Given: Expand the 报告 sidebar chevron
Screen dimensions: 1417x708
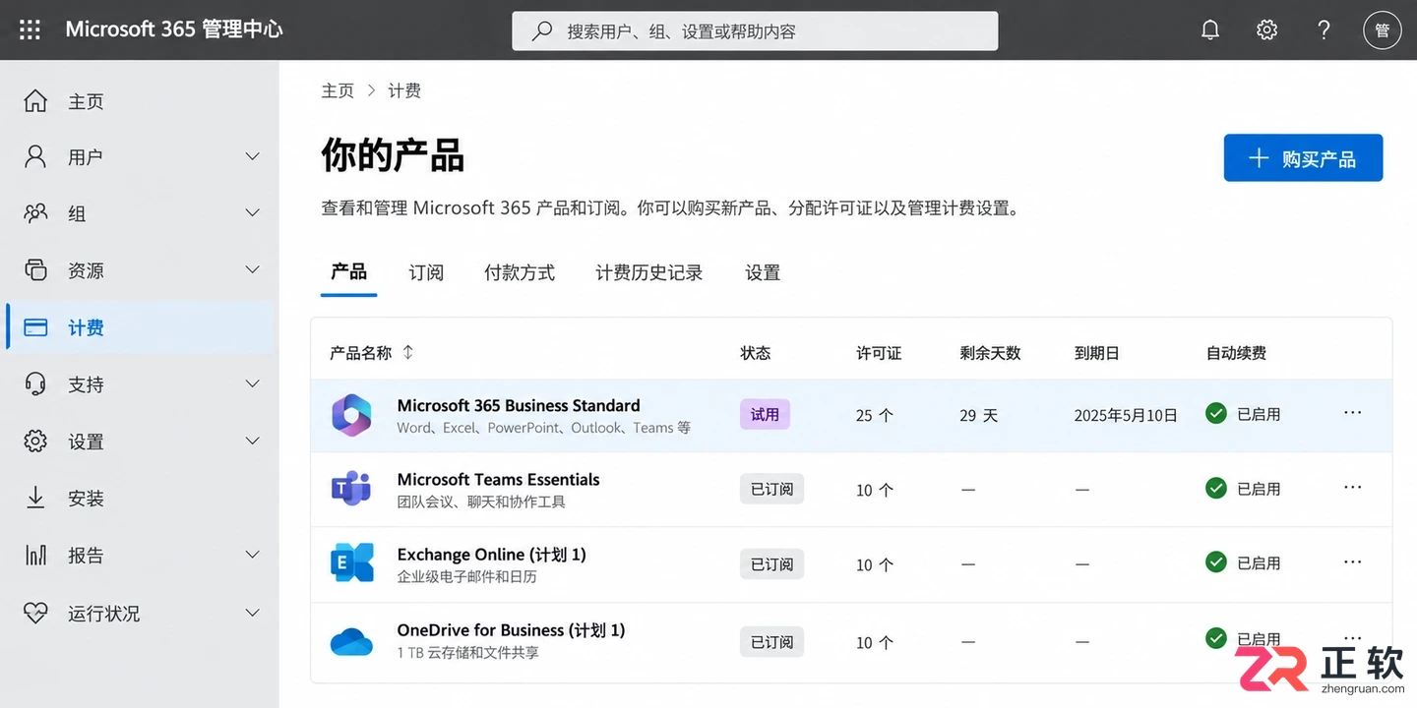Looking at the screenshot, I should [x=253, y=555].
